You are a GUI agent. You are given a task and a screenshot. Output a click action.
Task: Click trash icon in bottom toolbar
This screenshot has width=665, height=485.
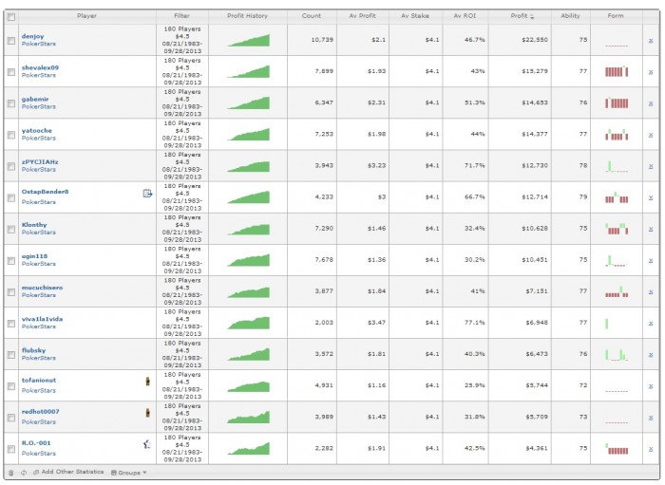click(11, 473)
